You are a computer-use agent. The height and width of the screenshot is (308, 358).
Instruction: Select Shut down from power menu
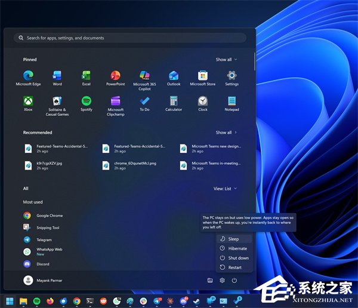point(234,258)
